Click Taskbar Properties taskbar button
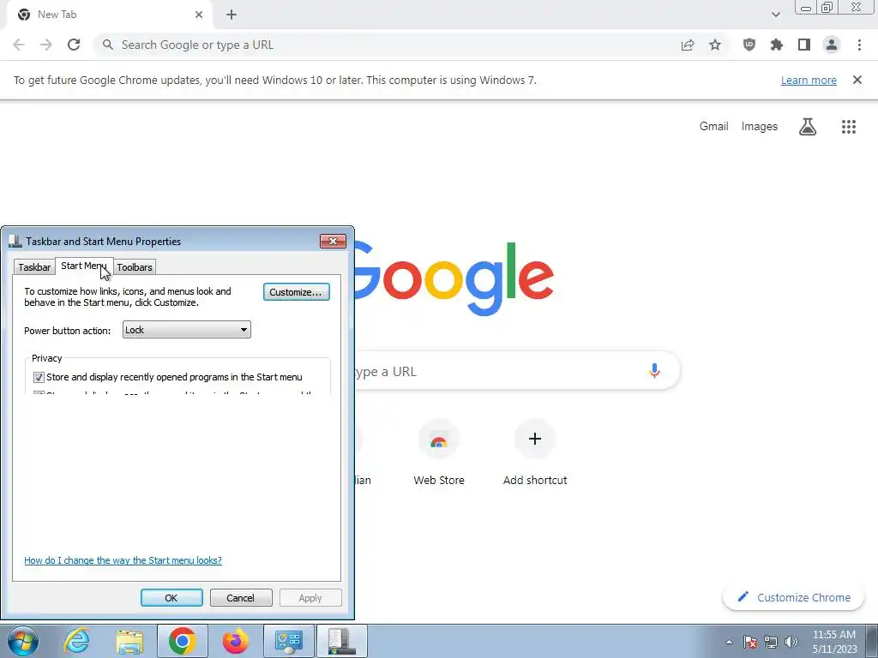 (x=342, y=641)
